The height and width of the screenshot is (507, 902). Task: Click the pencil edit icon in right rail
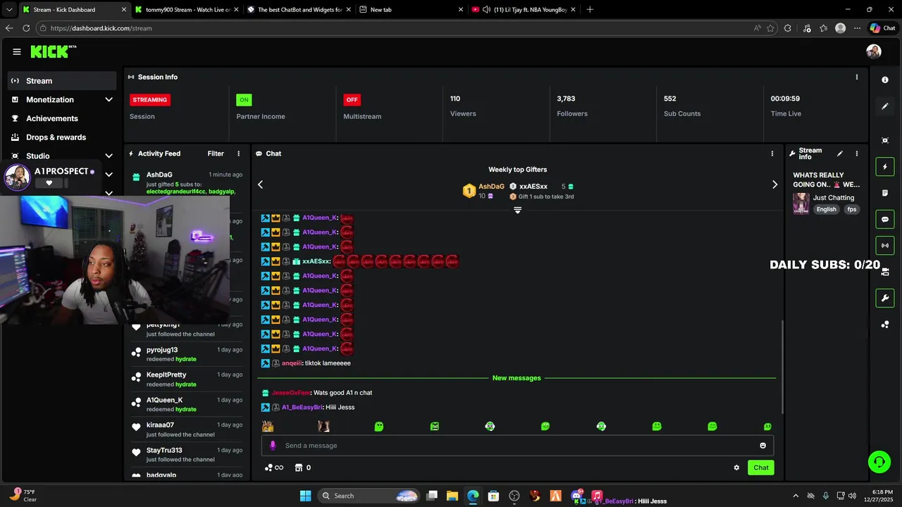pyautogui.click(x=885, y=106)
